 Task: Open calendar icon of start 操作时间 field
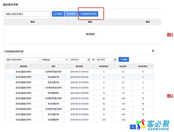pos(89,60)
